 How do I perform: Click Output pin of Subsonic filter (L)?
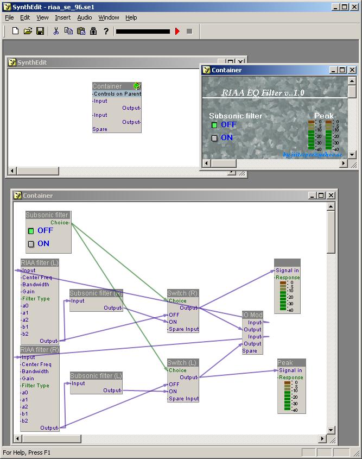(112, 390)
